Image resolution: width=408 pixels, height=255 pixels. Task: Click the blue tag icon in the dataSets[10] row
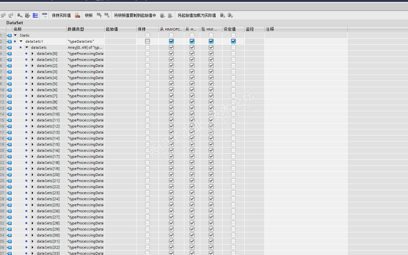(9, 114)
